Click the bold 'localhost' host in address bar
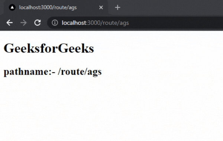 click(x=74, y=23)
